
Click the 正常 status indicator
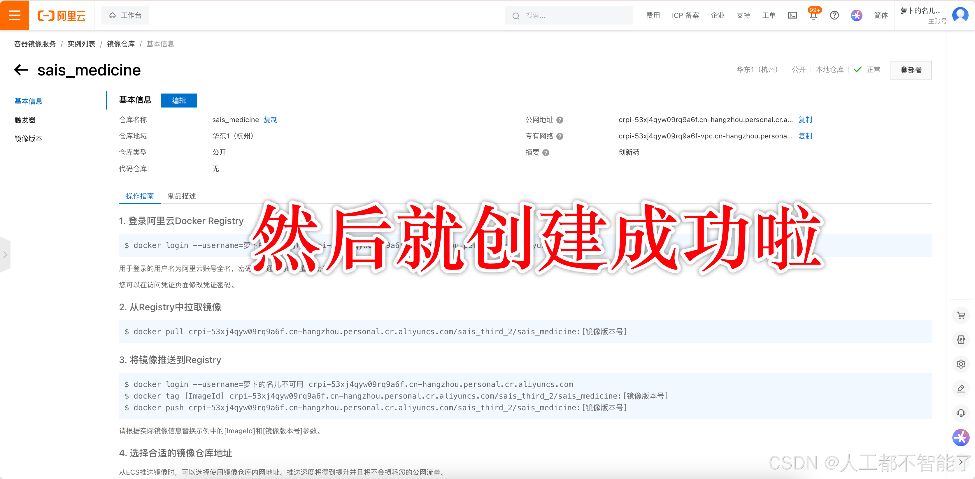pos(867,70)
